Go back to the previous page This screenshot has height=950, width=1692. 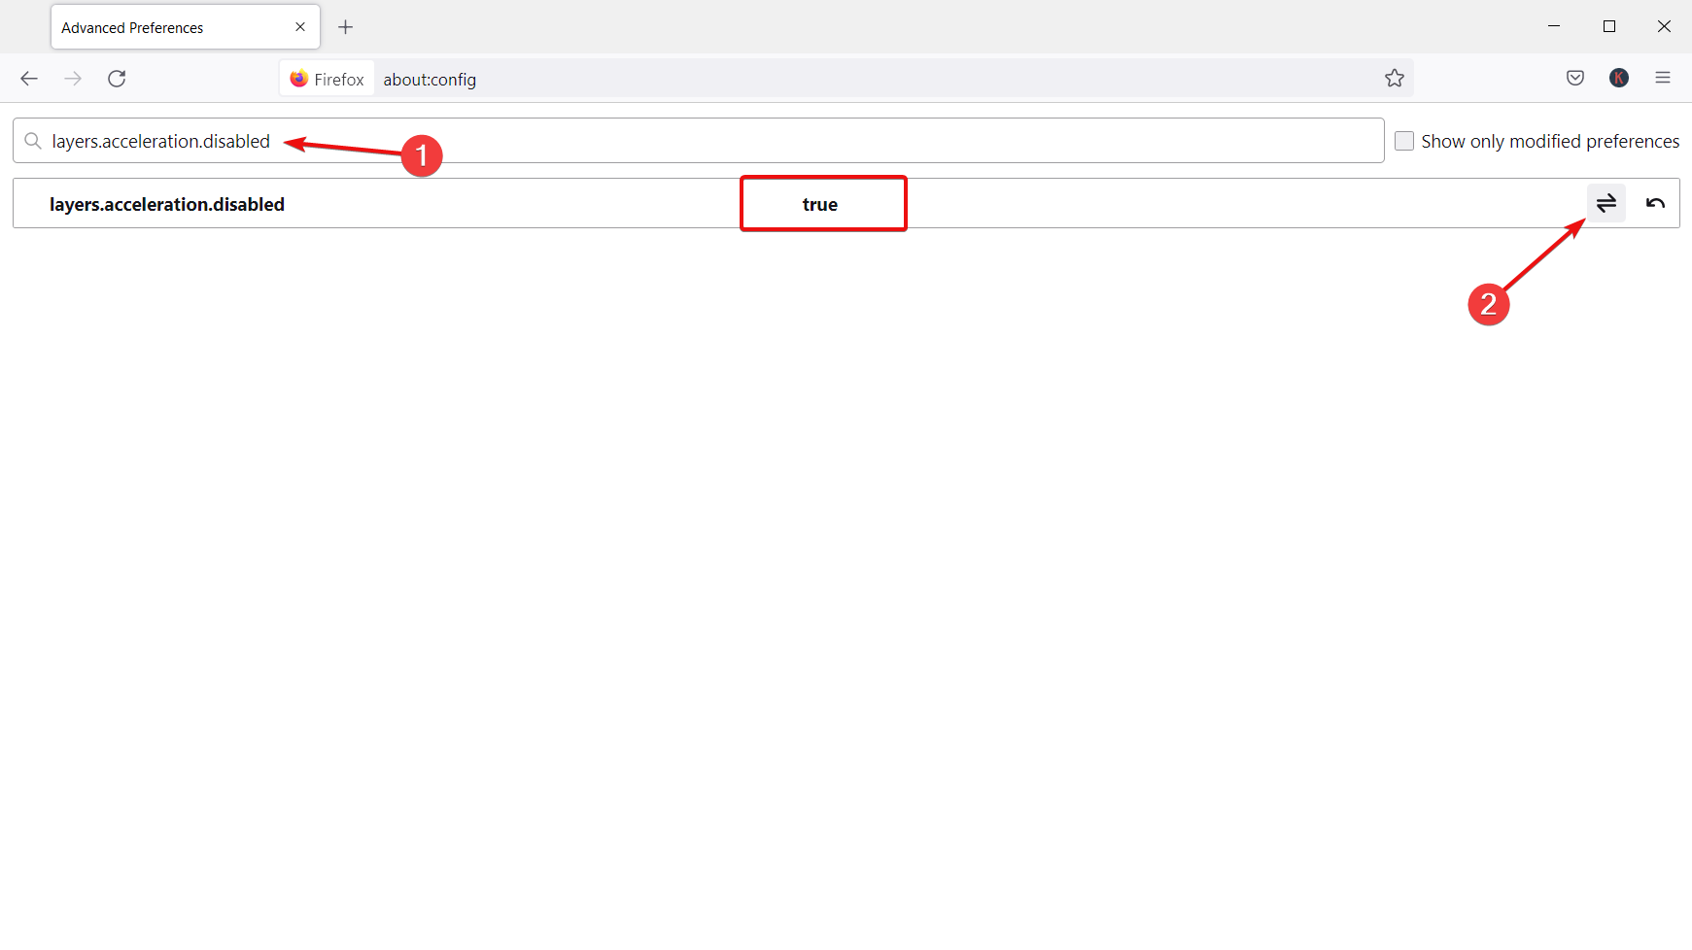tap(29, 79)
